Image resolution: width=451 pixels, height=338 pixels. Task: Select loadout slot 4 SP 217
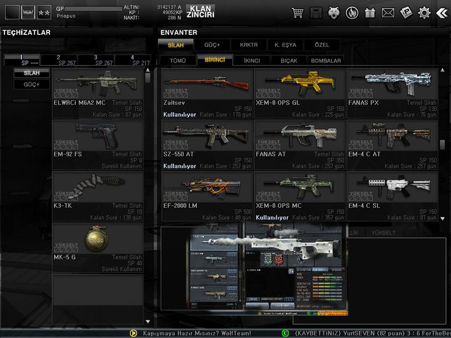[133, 60]
